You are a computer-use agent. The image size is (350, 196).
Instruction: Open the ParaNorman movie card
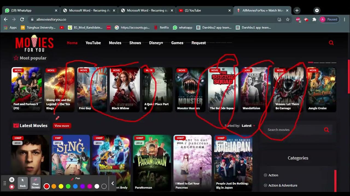coord(152,163)
